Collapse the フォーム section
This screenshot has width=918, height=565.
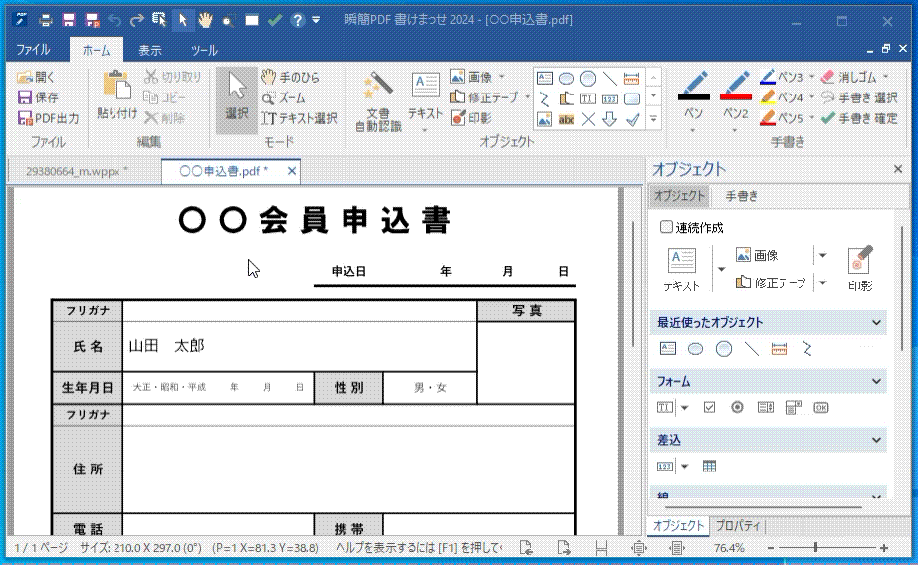tap(876, 381)
